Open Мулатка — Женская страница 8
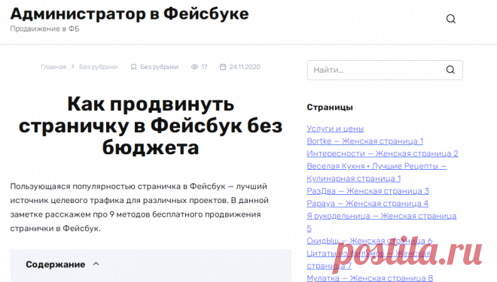This screenshot has width=497, height=282. [370, 278]
